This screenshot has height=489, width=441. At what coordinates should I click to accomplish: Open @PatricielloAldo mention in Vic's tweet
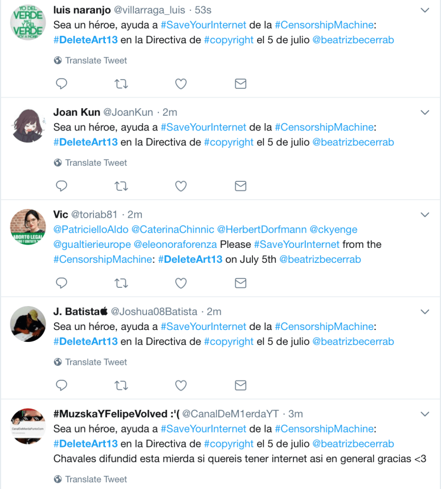[x=91, y=230]
